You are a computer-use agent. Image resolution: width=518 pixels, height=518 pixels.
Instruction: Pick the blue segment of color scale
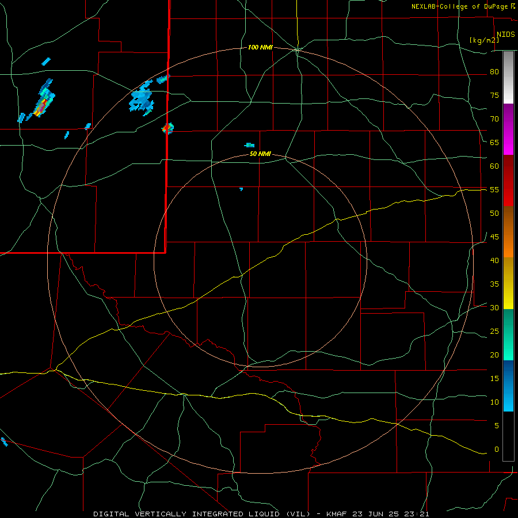[508, 386]
